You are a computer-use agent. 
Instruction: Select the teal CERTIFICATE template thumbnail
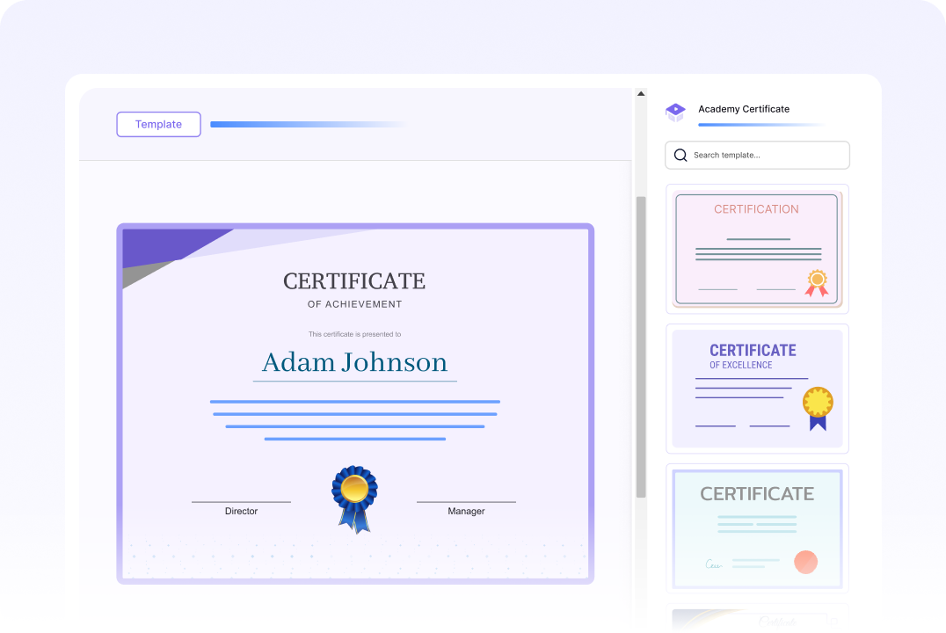click(x=757, y=528)
